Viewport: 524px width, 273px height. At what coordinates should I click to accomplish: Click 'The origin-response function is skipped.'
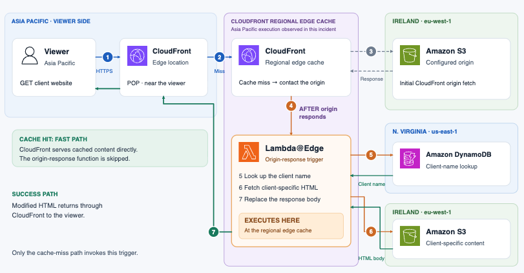click(x=74, y=159)
